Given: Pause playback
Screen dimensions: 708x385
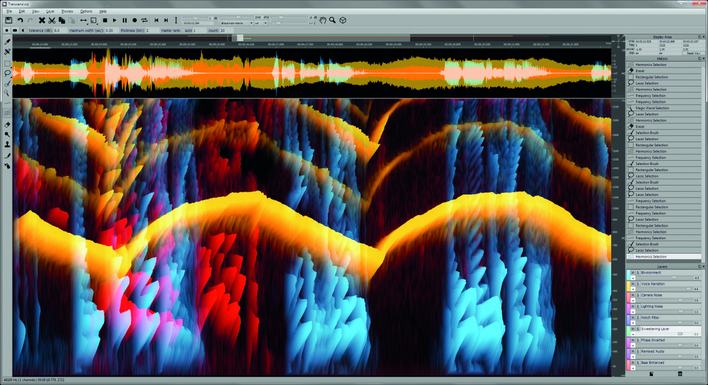Looking at the screenshot, I should pos(125,21).
